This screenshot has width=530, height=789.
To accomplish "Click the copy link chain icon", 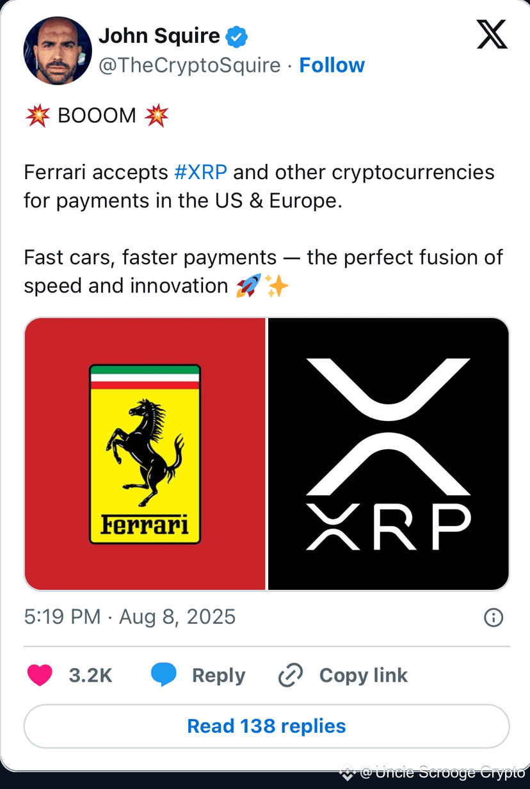I will click(290, 674).
